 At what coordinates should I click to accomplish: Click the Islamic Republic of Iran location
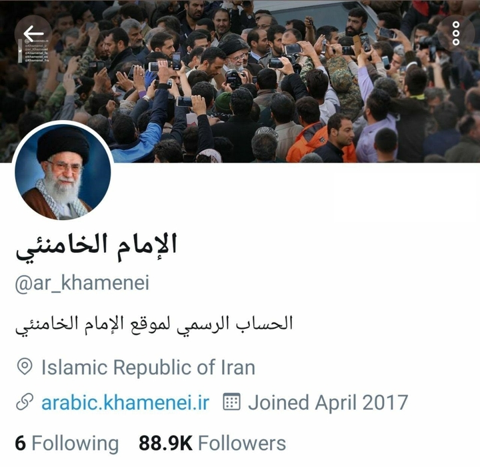tap(148, 367)
